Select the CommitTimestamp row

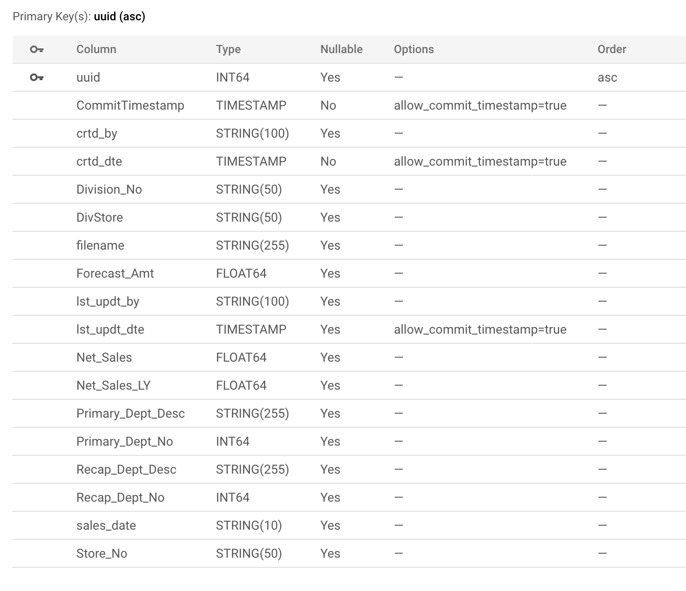(130, 105)
